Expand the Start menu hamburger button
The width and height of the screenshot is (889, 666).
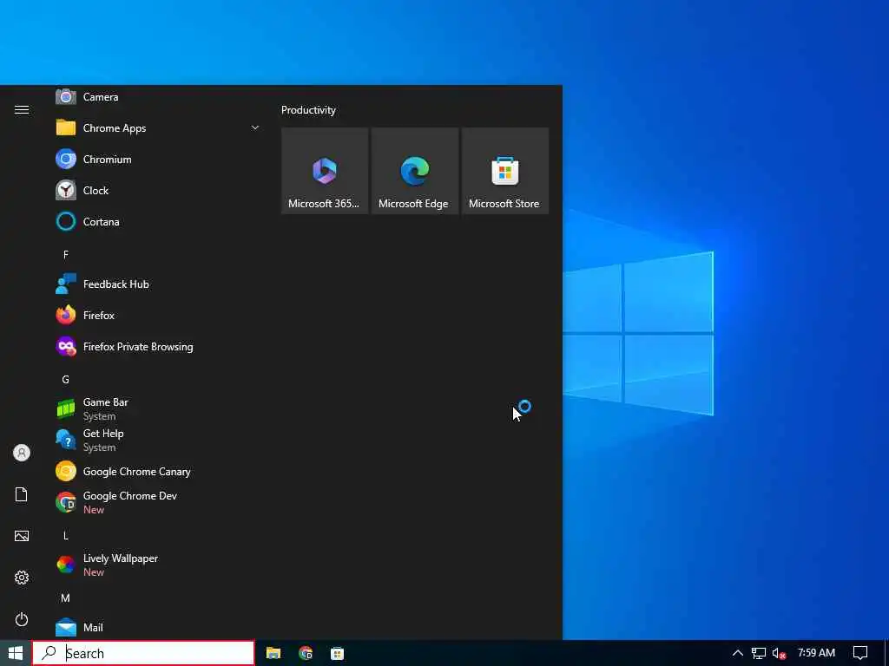(x=22, y=109)
